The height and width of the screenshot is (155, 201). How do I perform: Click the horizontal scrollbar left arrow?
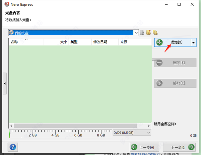(11, 126)
